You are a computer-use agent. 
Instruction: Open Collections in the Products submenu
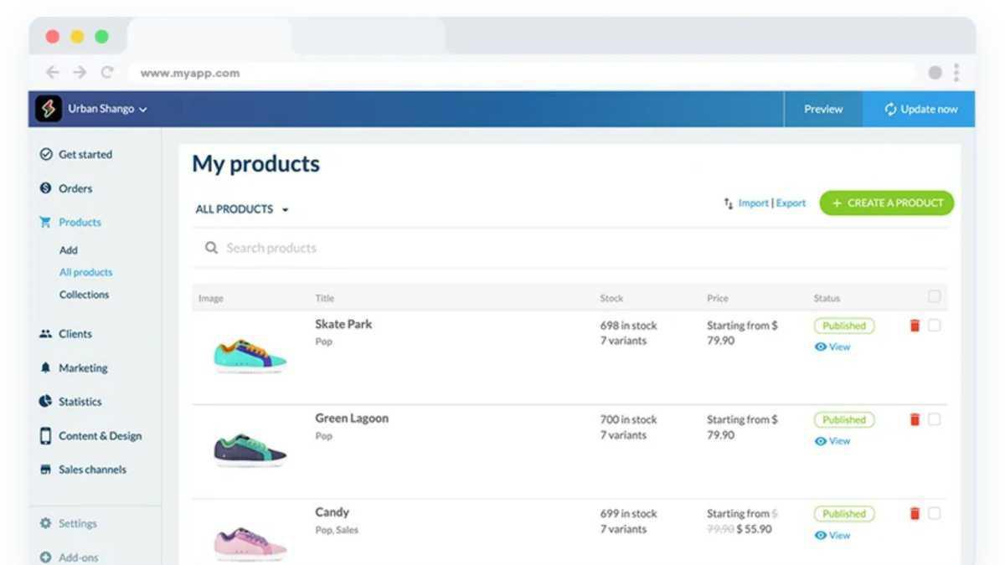coord(84,295)
